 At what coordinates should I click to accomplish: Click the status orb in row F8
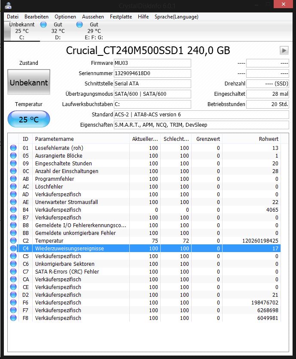[x=13, y=318]
